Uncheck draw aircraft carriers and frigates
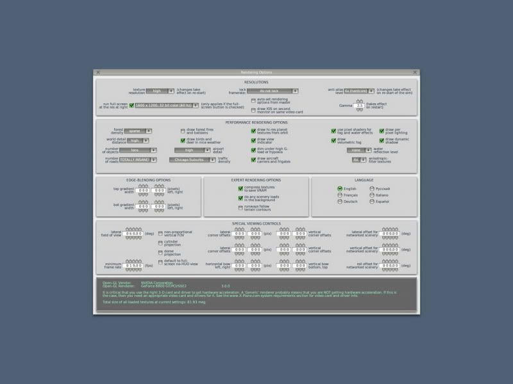This screenshot has width=513, height=384. (253, 159)
